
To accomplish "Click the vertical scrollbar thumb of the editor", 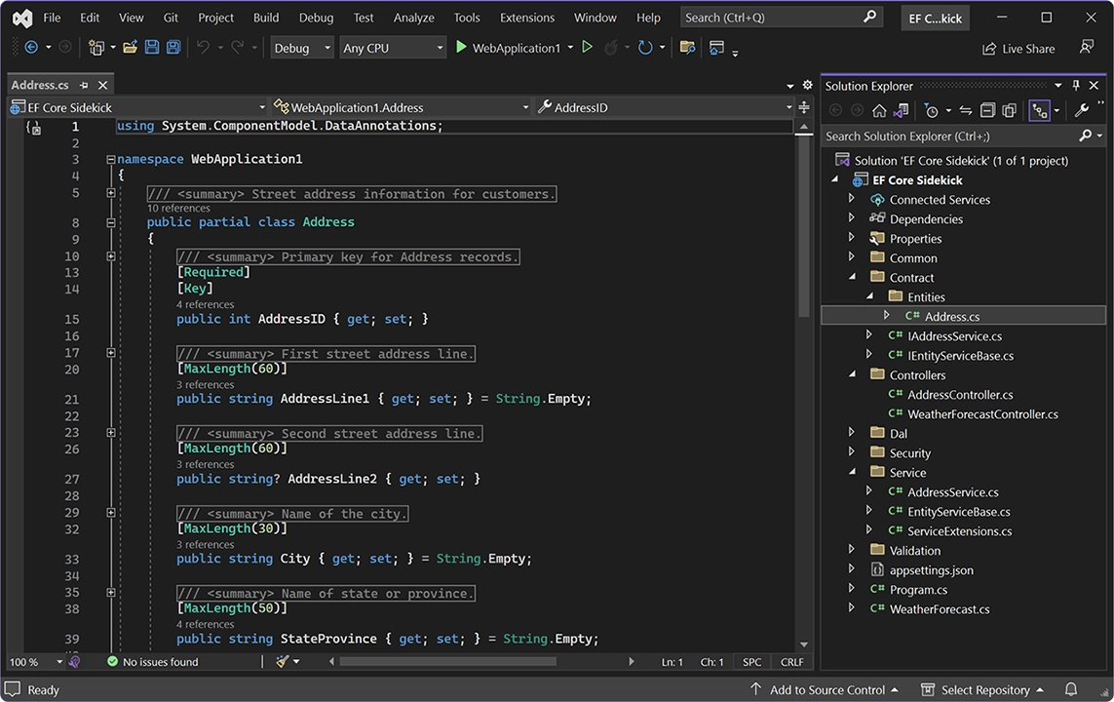I will click(x=803, y=227).
